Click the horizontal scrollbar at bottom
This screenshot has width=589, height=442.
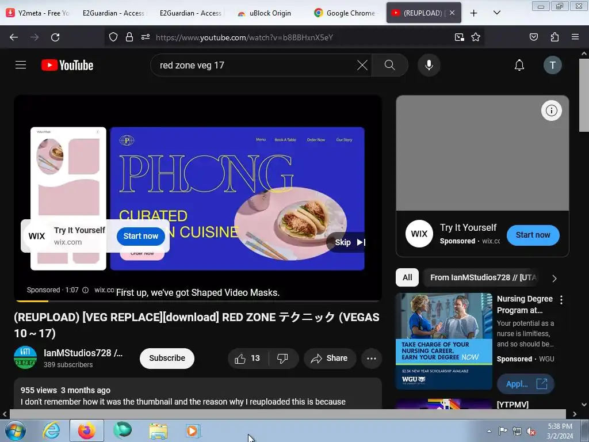coord(288,414)
